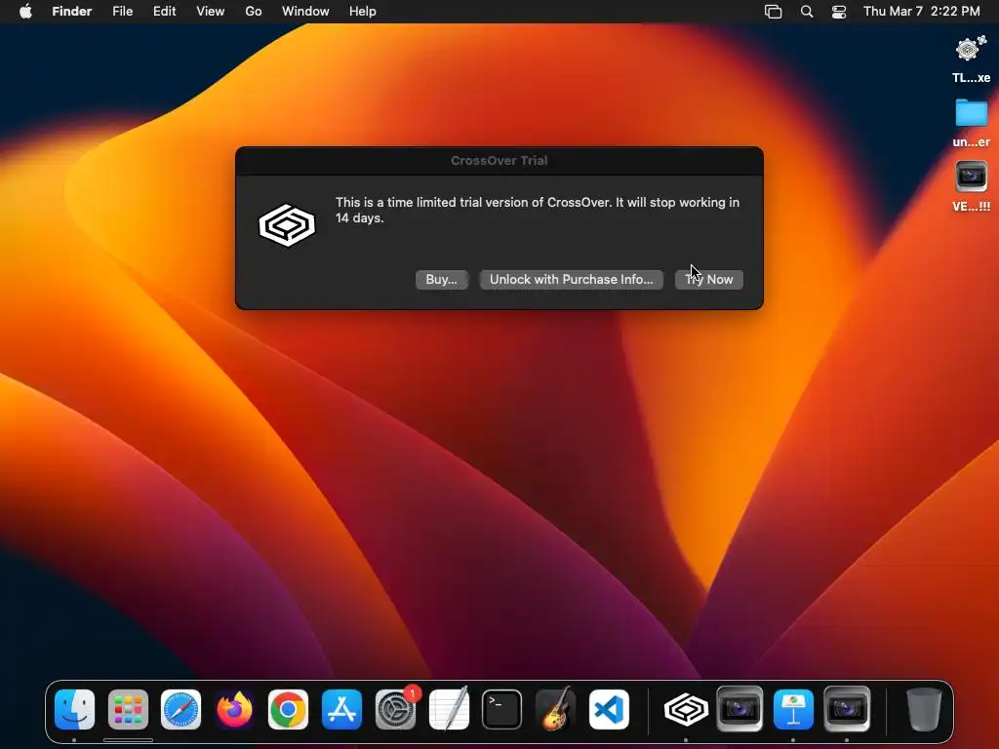This screenshot has height=749, width=999.
Task: Open Control Center in menu bar
Action: [x=839, y=12]
